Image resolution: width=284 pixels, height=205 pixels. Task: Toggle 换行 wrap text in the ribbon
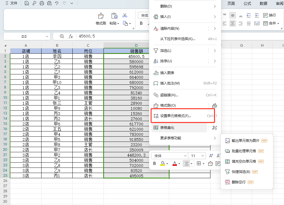pyautogui.click(x=270, y=15)
